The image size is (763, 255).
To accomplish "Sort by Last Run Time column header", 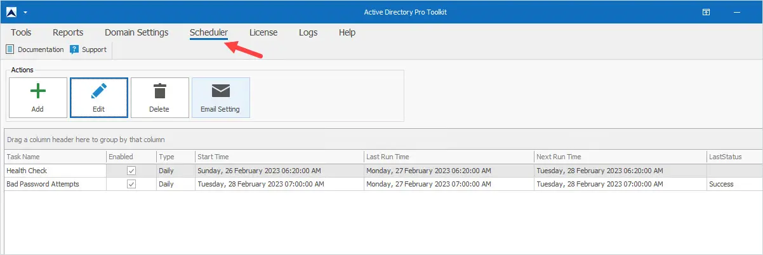I will [x=449, y=157].
